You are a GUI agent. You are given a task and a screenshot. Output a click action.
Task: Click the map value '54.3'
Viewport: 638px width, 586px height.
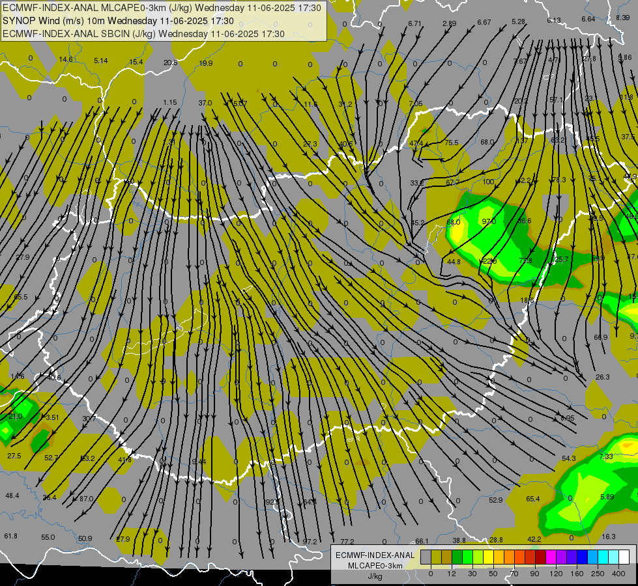tap(569, 458)
